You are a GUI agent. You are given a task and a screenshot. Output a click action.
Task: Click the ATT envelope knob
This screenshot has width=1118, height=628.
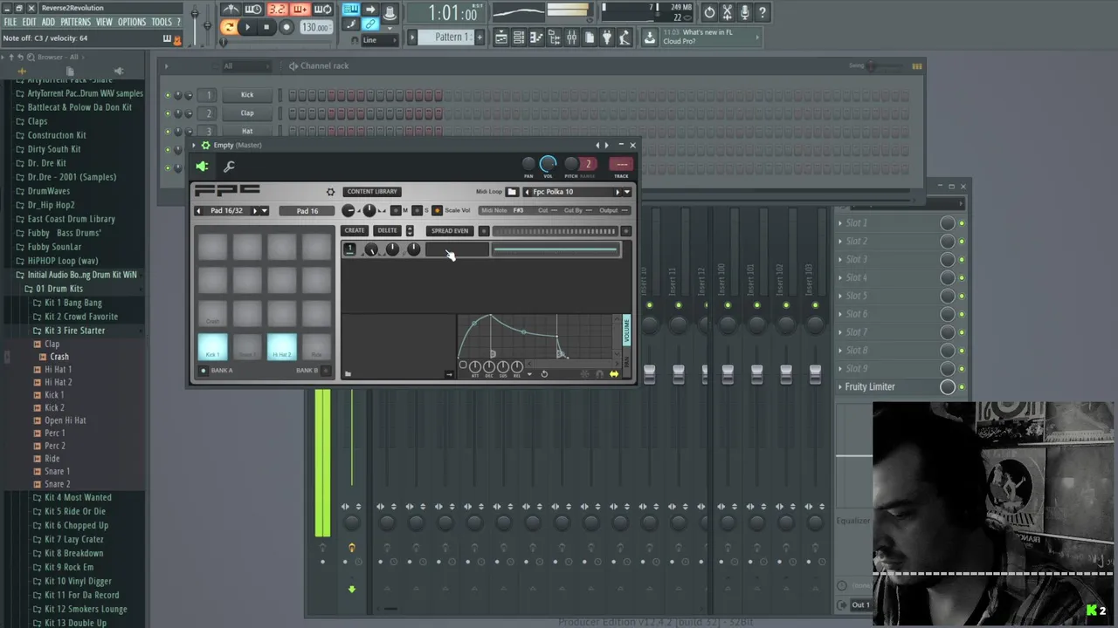coord(475,367)
